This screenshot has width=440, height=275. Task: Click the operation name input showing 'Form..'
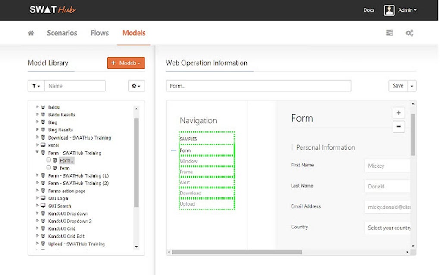(258, 86)
